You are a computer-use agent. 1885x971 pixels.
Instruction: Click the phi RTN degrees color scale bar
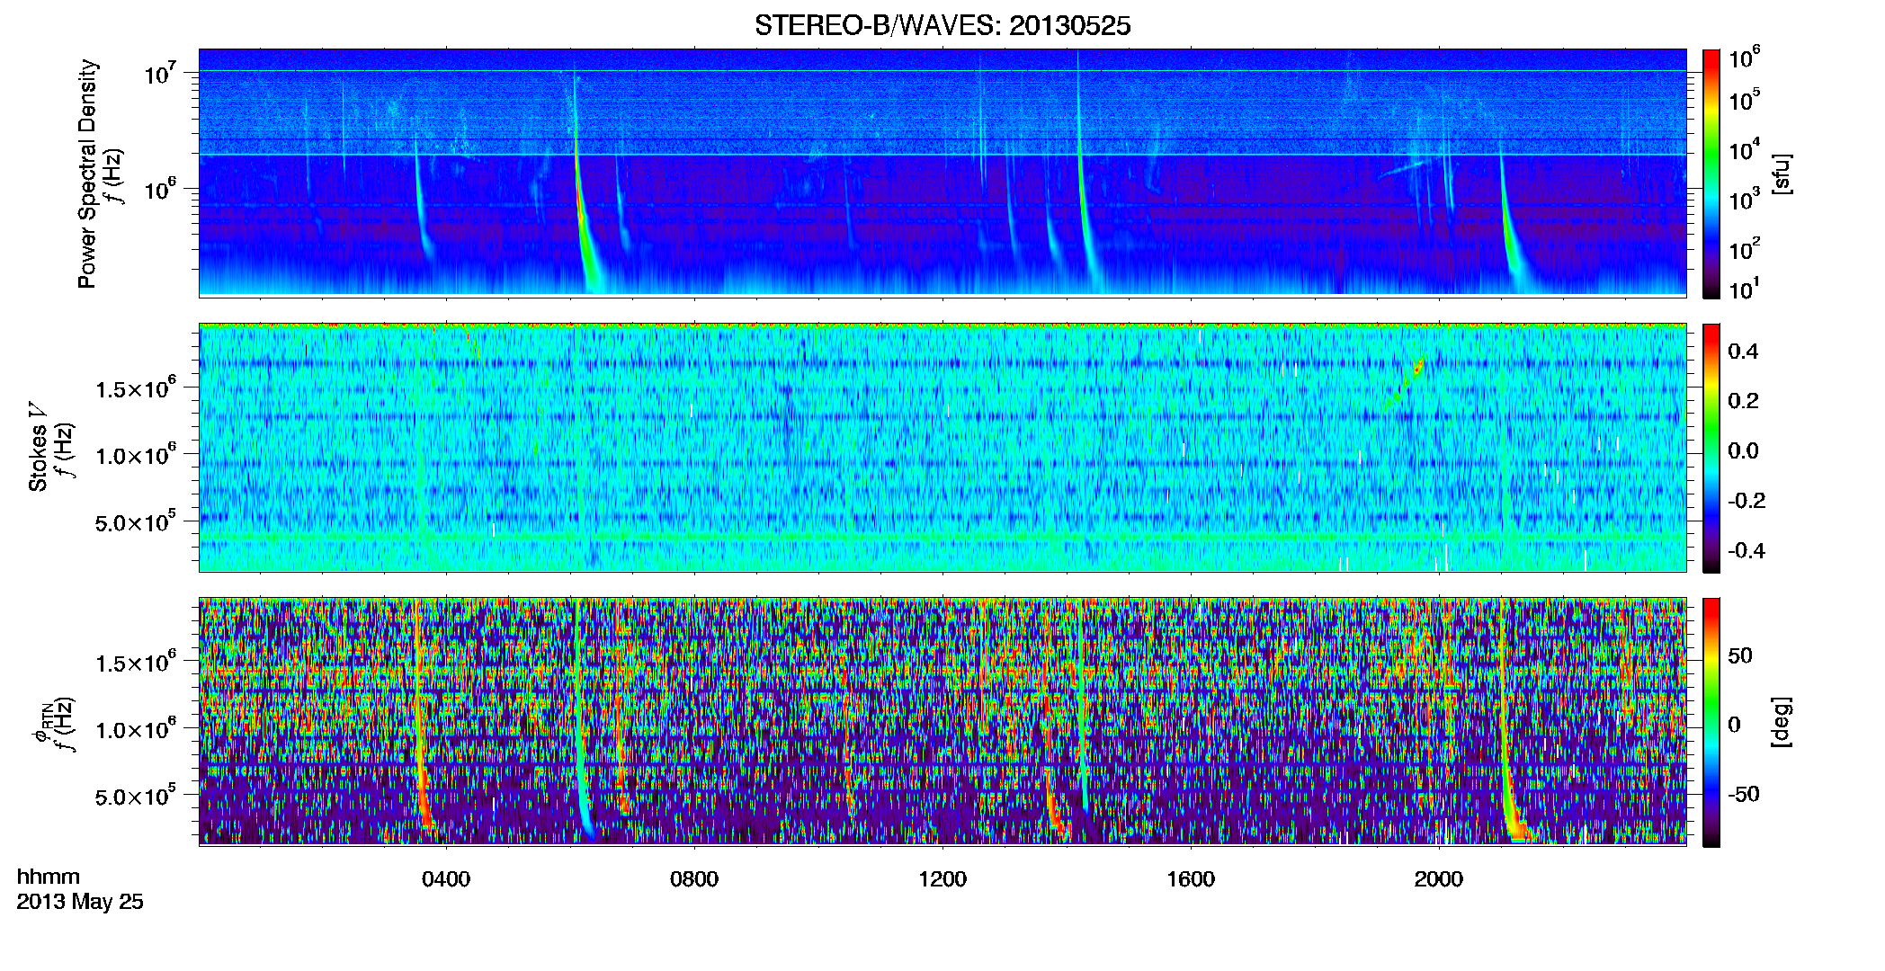coord(1711,722)
